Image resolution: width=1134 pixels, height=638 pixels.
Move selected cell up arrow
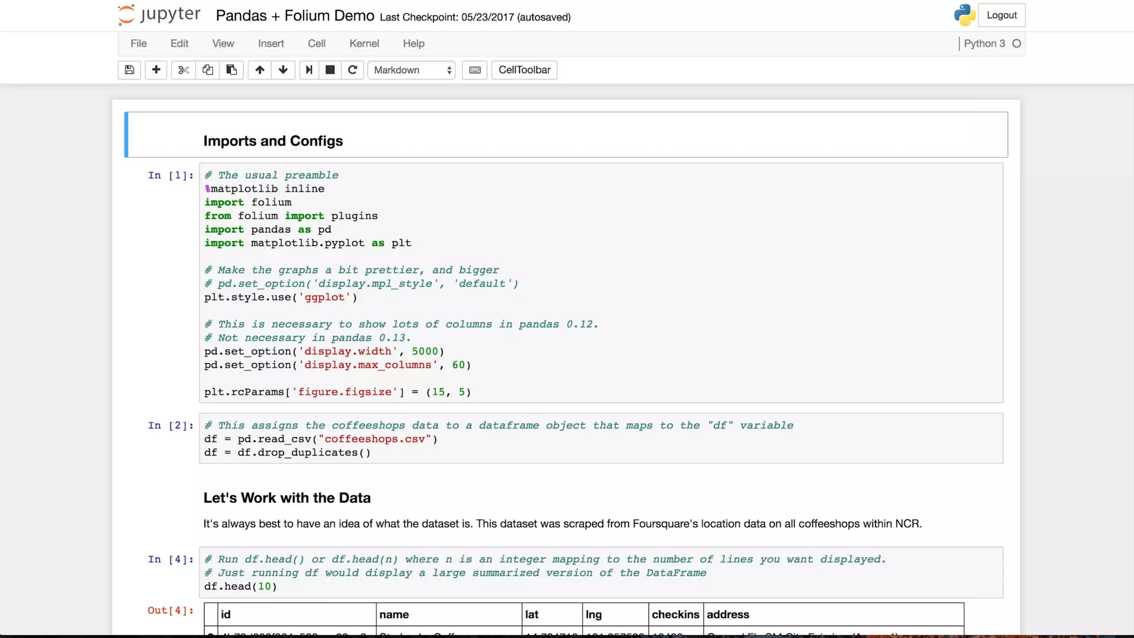pyautogui.click(x=260, y=70)
